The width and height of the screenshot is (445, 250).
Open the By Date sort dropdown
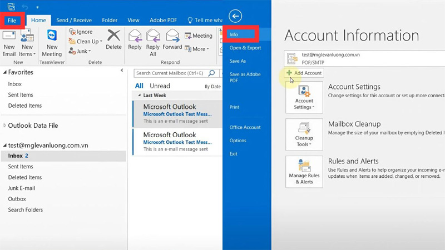212,87
